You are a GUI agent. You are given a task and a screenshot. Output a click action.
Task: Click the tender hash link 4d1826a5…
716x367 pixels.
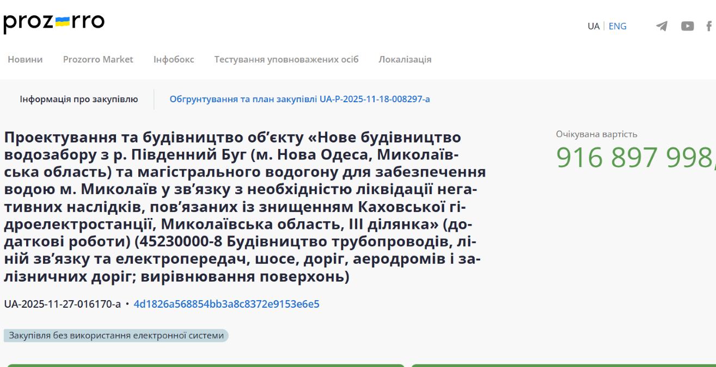[227, 304]
